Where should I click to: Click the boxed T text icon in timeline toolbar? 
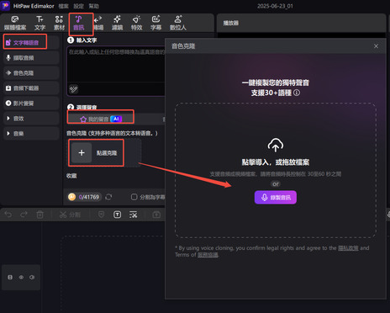[x=117, y=215]
